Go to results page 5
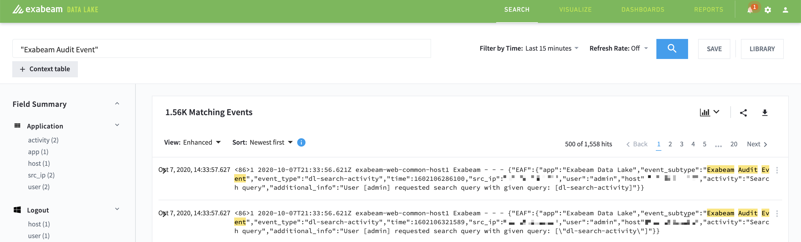 click(x=704, y=144)
